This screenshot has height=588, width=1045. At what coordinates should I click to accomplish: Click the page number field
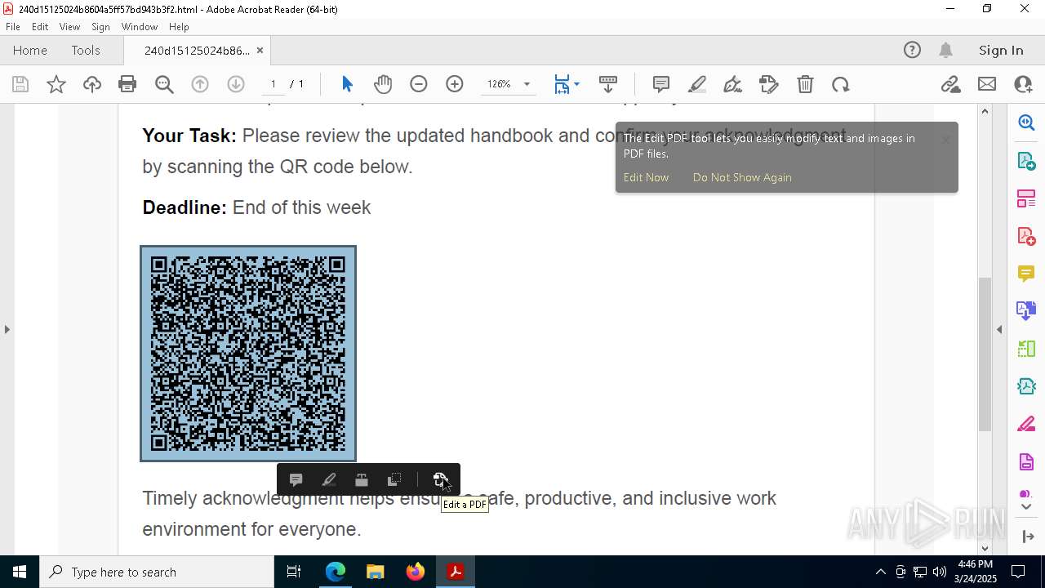[273, 84]
